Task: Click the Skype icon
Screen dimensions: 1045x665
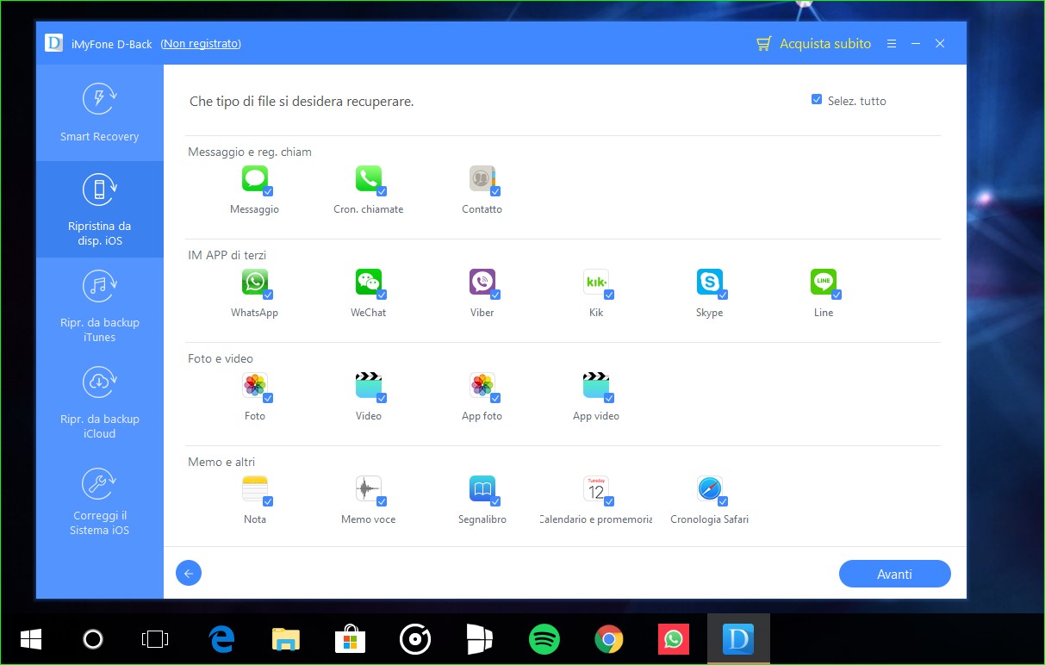Action: 709,283
